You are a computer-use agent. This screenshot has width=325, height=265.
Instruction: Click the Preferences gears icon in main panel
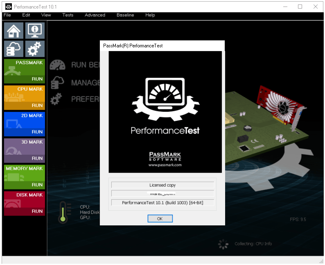point(56,99)
